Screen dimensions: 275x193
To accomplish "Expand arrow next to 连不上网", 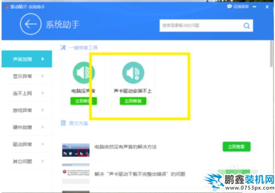I will click(x=42, y=93).
